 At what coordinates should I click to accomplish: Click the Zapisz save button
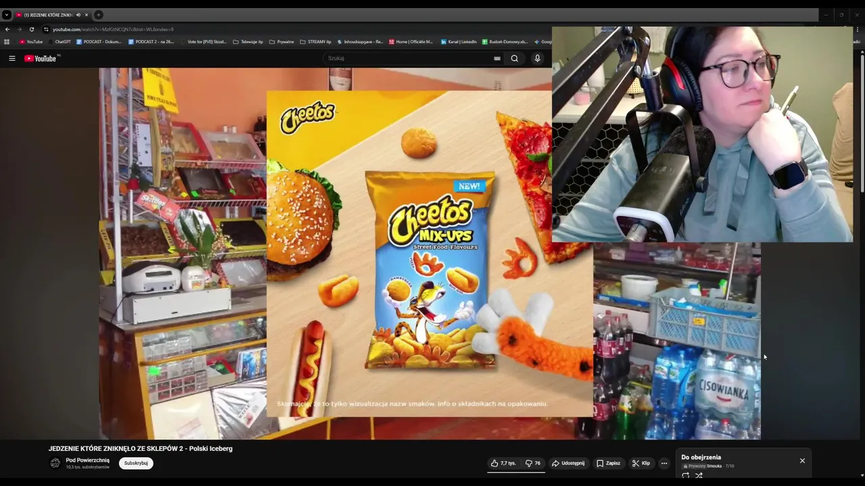(608, 463)
